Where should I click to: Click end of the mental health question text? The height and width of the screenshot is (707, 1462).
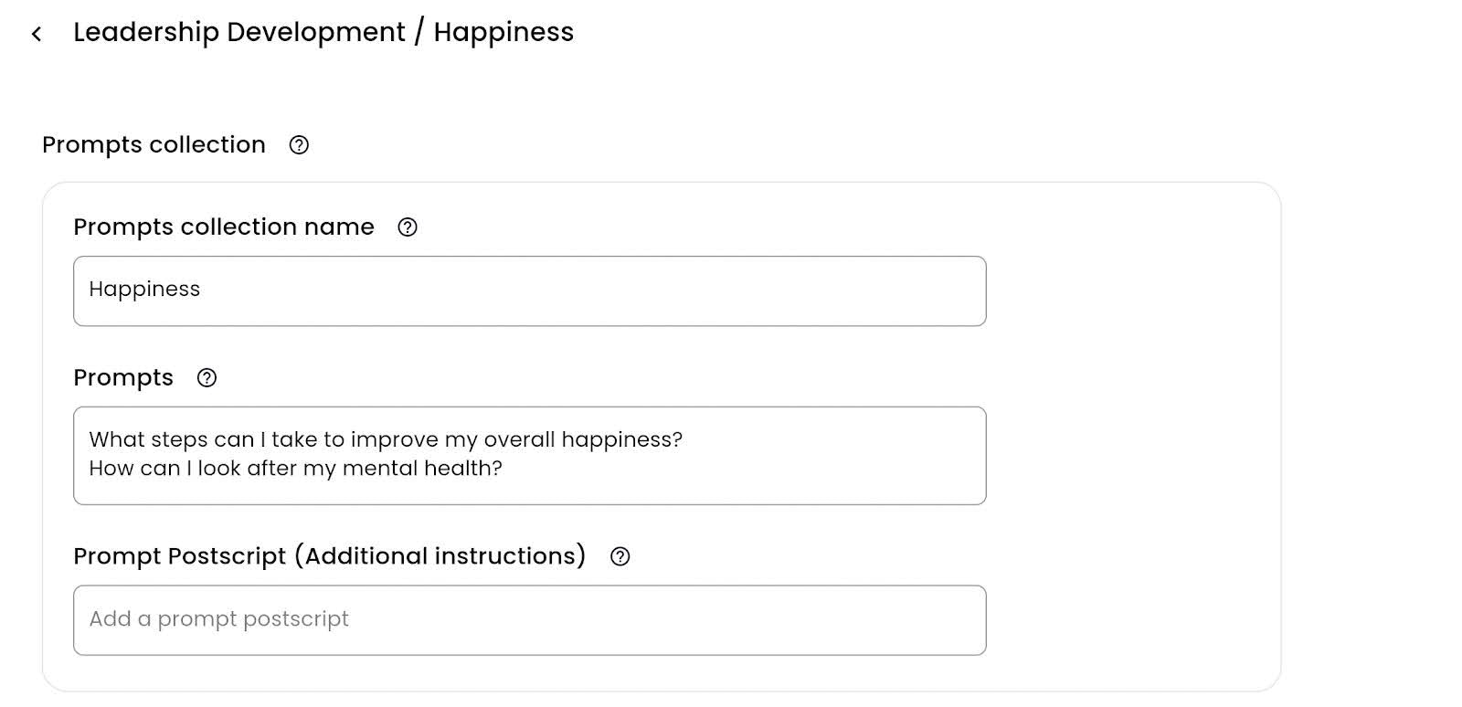tap(503, 469)
